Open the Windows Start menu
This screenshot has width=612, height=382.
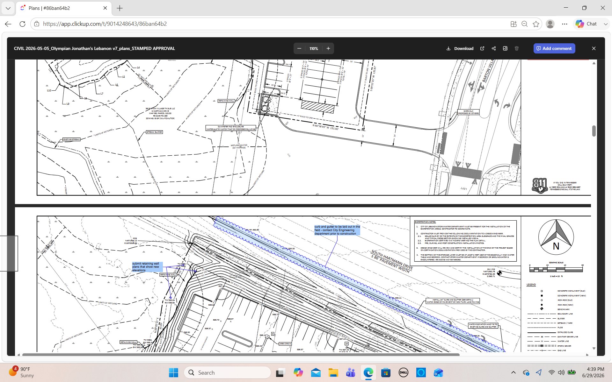coord(173,372)
